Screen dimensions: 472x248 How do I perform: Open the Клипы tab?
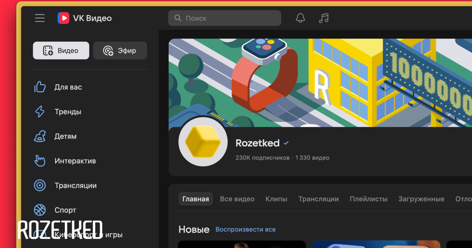coord(276,199)
